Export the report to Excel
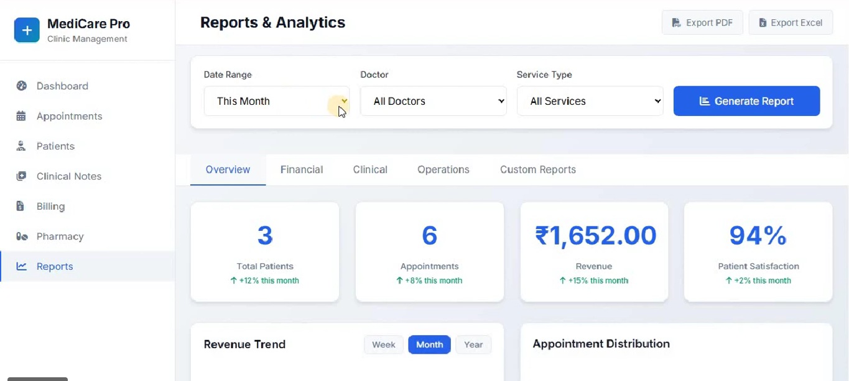 coord(791,22)
